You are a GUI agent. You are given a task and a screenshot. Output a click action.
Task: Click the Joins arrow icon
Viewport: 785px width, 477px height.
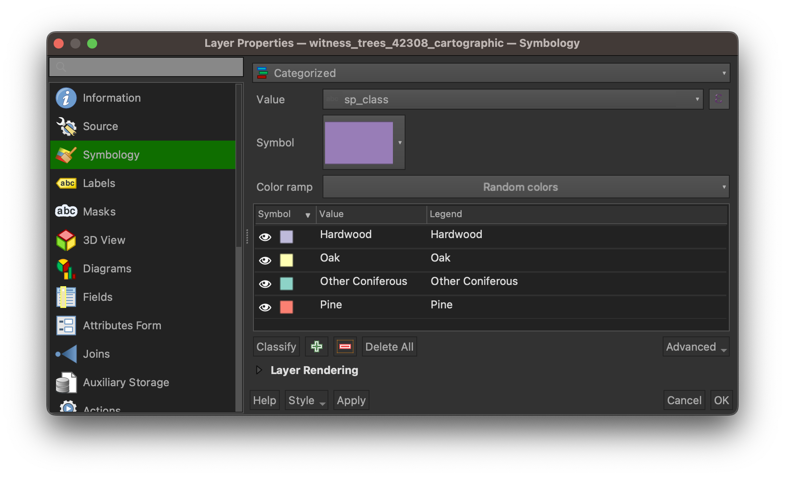pos(66,354)
